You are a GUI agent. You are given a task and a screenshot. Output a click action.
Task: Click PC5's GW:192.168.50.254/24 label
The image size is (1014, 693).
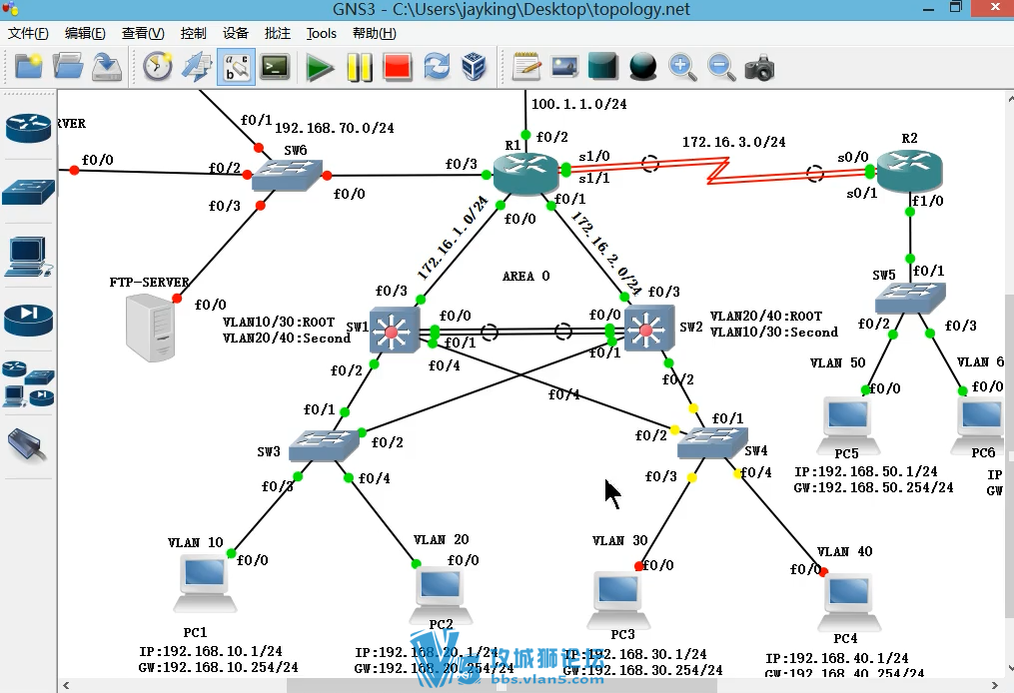(x=874, y=487)
